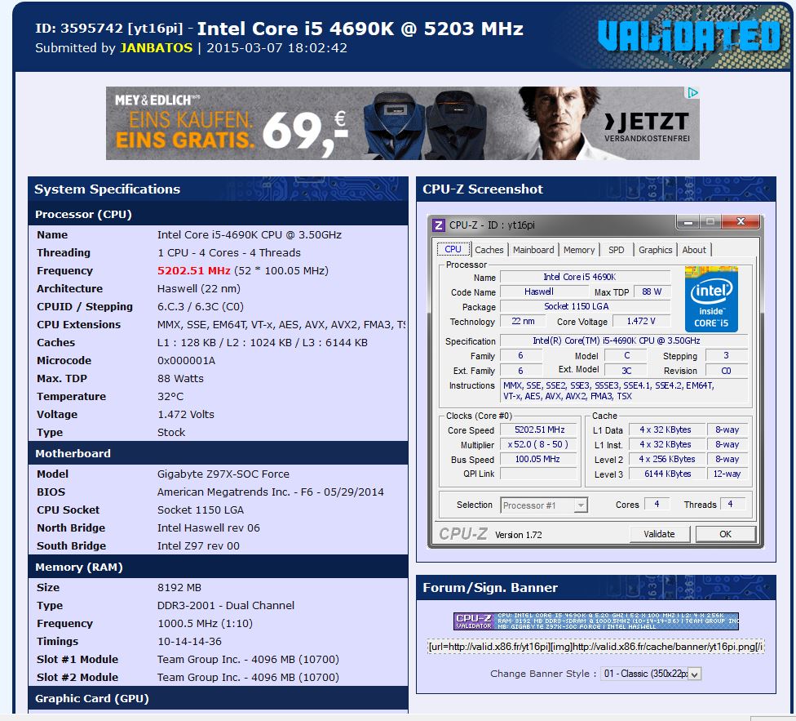Click the Graphic Card (GPU) section header
This screenshot has width=796, height=721.
[219, 699]
